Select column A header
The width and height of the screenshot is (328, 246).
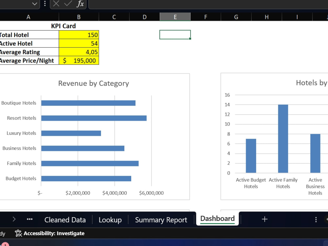pos(29,17)
